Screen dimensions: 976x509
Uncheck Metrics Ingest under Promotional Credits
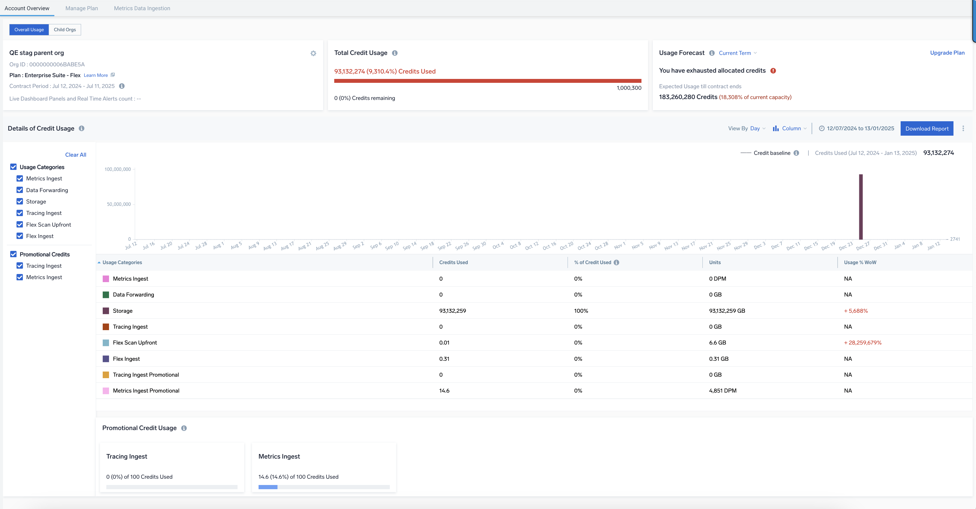(x=20, y=277)
